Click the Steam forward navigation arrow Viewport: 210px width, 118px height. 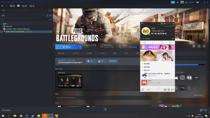(x=6, y=6)
